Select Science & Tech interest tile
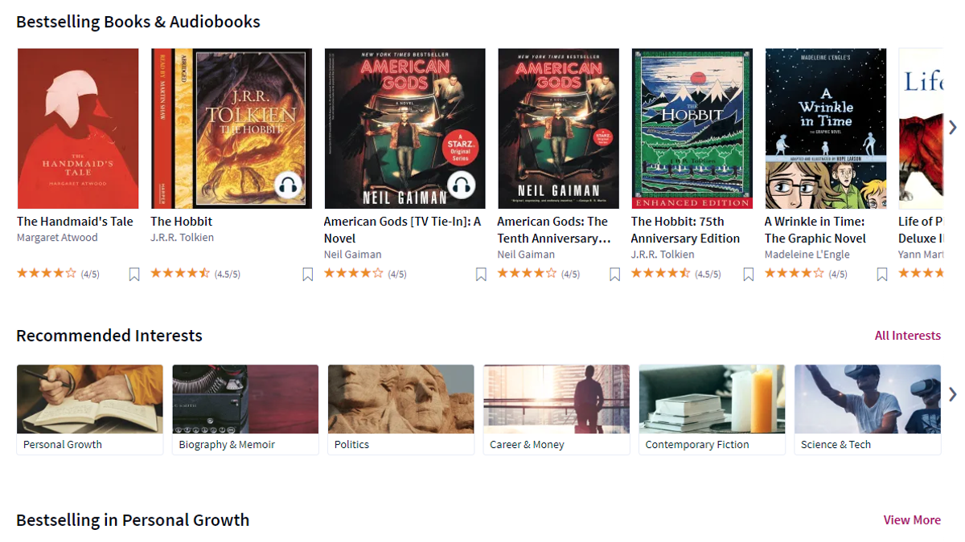Viewport: 965px width, 542px height. pos(868,410)
